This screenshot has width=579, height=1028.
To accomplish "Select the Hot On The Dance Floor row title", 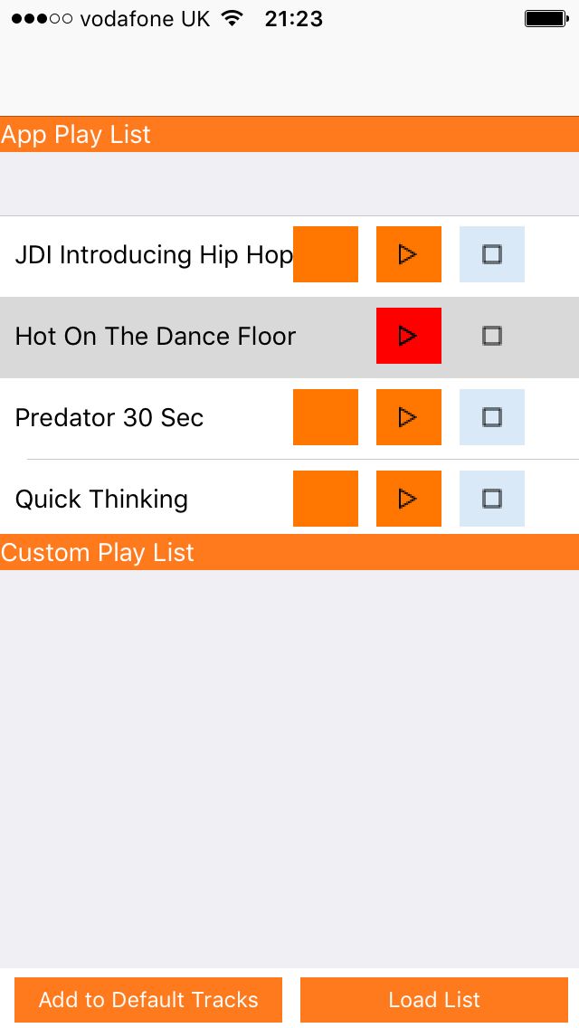I will tap(156, 337).
